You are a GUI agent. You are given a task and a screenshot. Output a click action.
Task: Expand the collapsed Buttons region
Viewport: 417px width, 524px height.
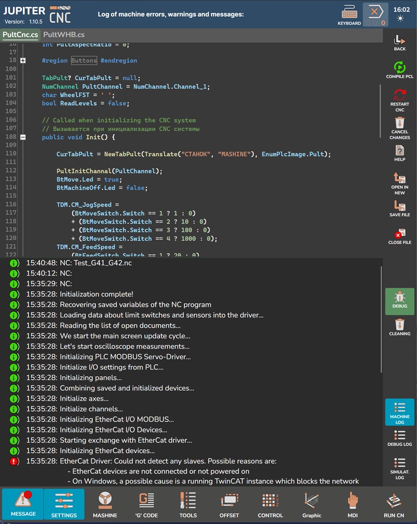tap(23, 61)
